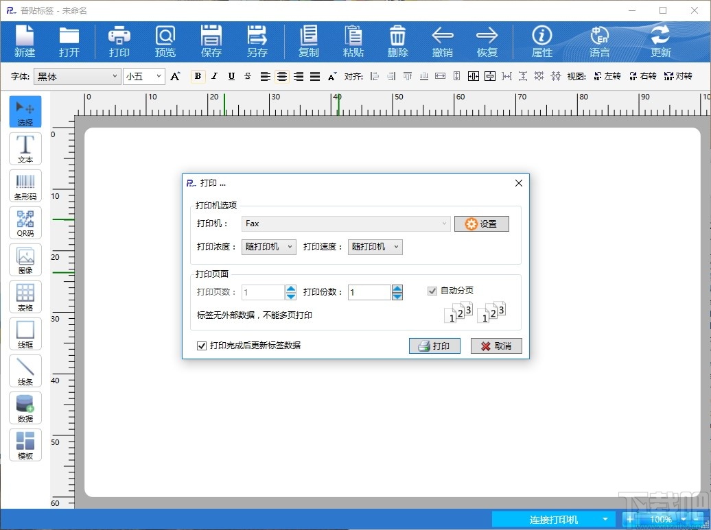Click the 新建 (New) toolbar icon

(x=25, y=41)
